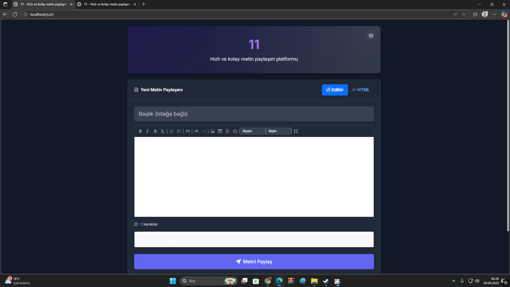Click the Metni Paylaş button
510x287 pixels.
tap(254, 262)
